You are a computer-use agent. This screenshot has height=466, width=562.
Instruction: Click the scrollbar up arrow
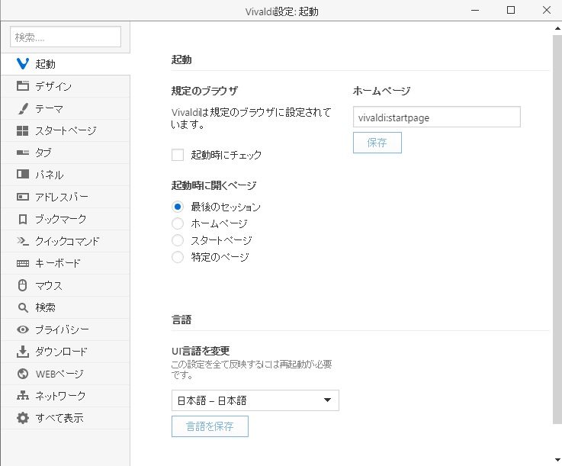click(557, 28)
